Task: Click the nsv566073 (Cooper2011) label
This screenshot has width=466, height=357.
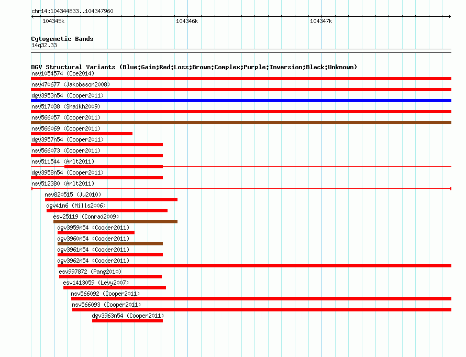Action: click(66, 150)
